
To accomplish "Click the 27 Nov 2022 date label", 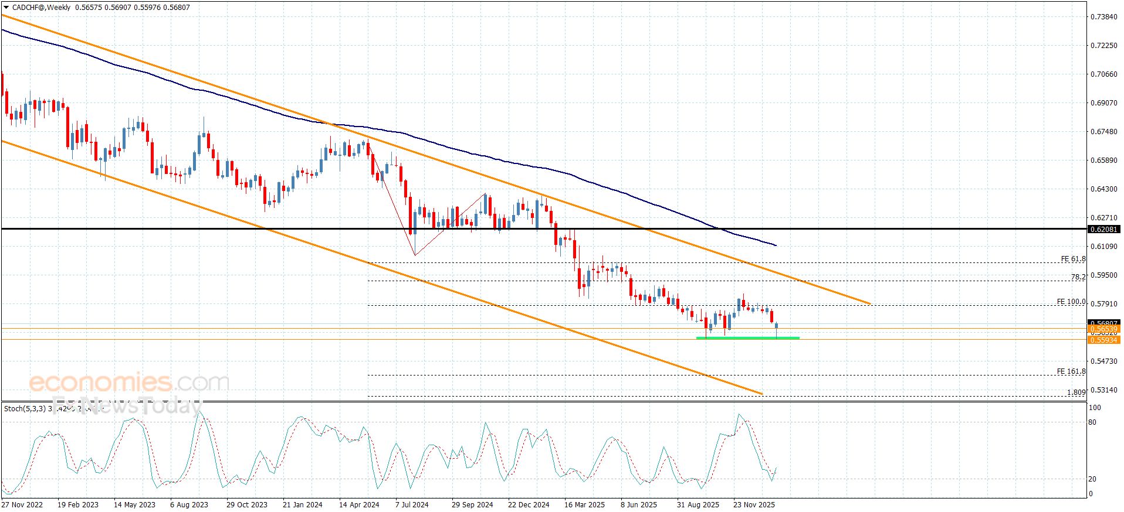I will 22,505.
